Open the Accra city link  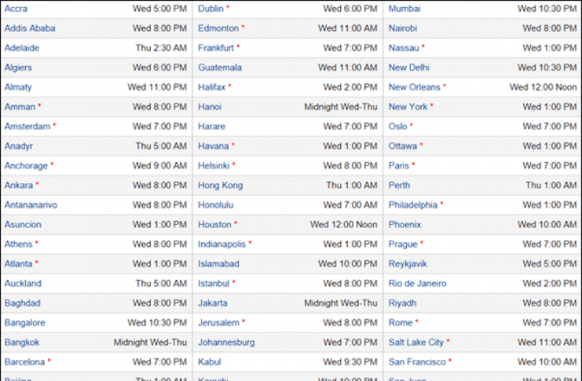click(16, 9)
